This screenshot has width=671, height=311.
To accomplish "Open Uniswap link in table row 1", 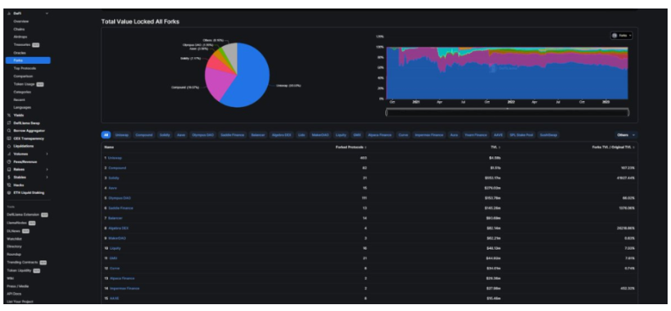I will tap(115, 158).
